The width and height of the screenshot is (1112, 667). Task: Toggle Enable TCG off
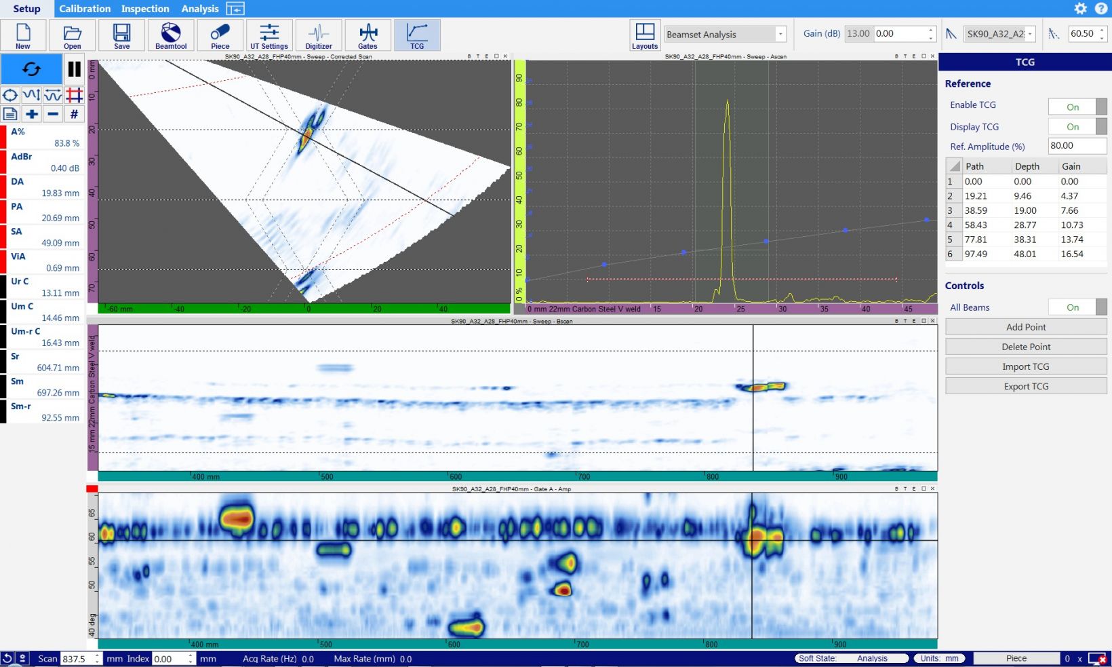click(1077, 106)
